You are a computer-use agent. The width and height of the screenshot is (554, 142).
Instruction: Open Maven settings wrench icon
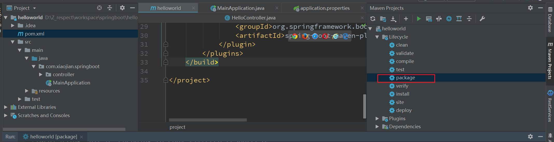pyautogui.click(x=482, y=19)
